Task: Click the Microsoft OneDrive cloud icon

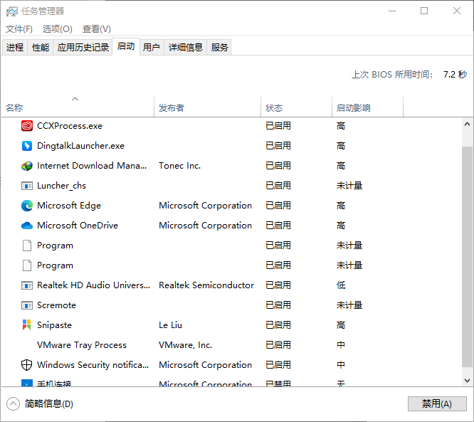Action: pos(27,226)
